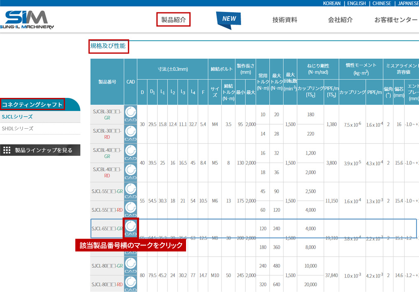Open CAD file for SJCL-80 RD
Screen dimensions: 419x292
click(x=130, y=284)
